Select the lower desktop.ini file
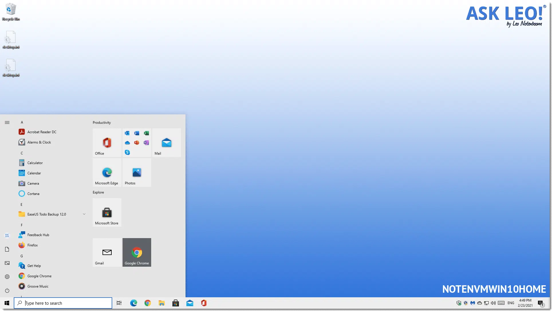 click(x=11, y=68)
